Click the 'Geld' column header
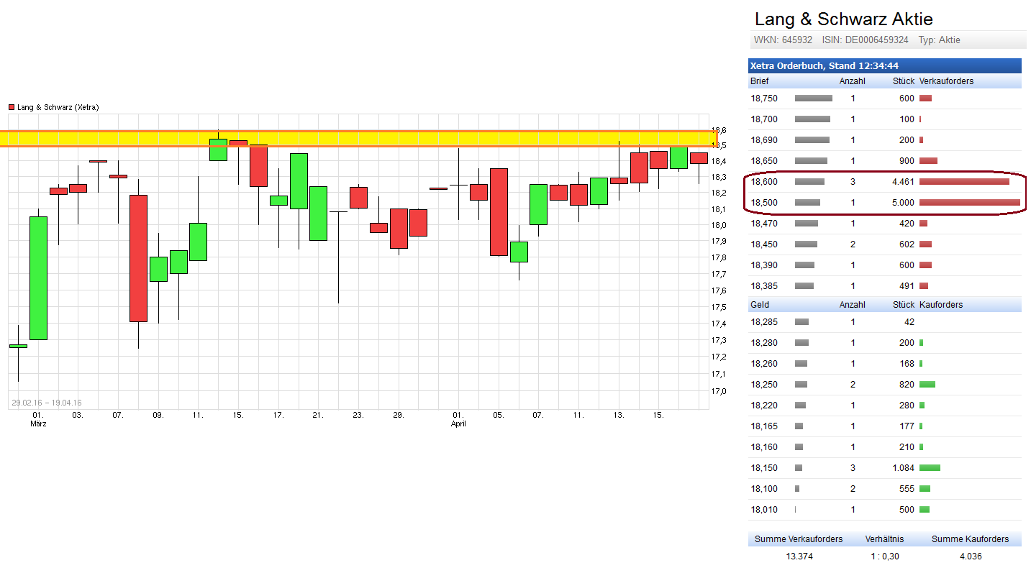1031x568 pixels. point(760,305)
